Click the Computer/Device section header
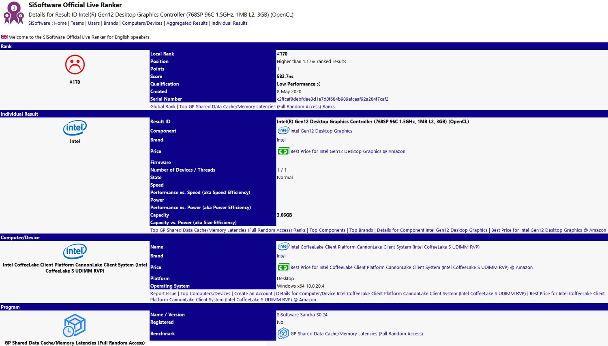 [304, 238]
